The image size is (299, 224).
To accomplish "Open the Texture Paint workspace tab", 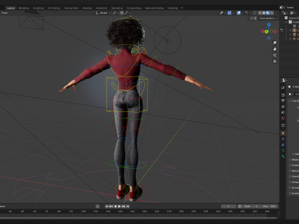I will pyautogui.click(x=71, y=8).
